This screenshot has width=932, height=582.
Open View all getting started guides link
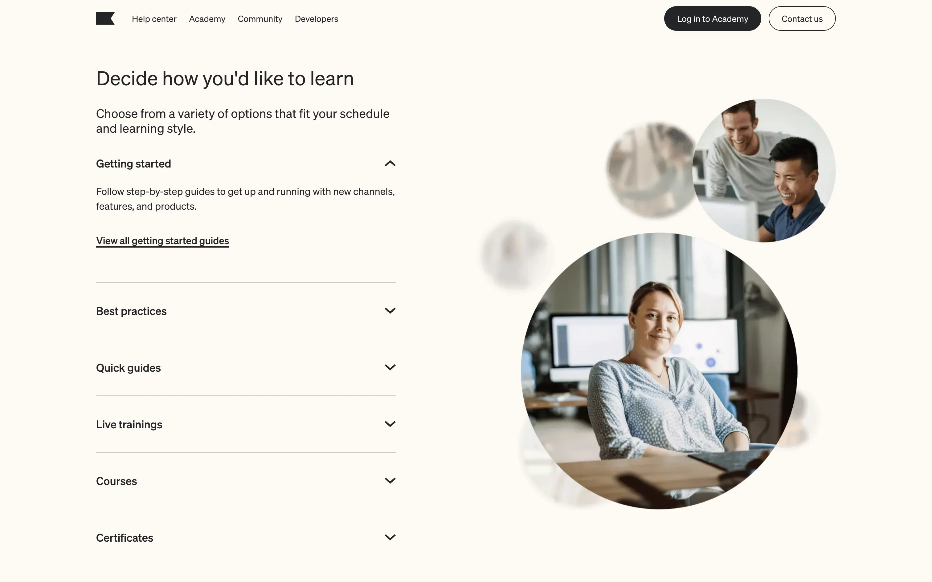(x=162, y=241)
